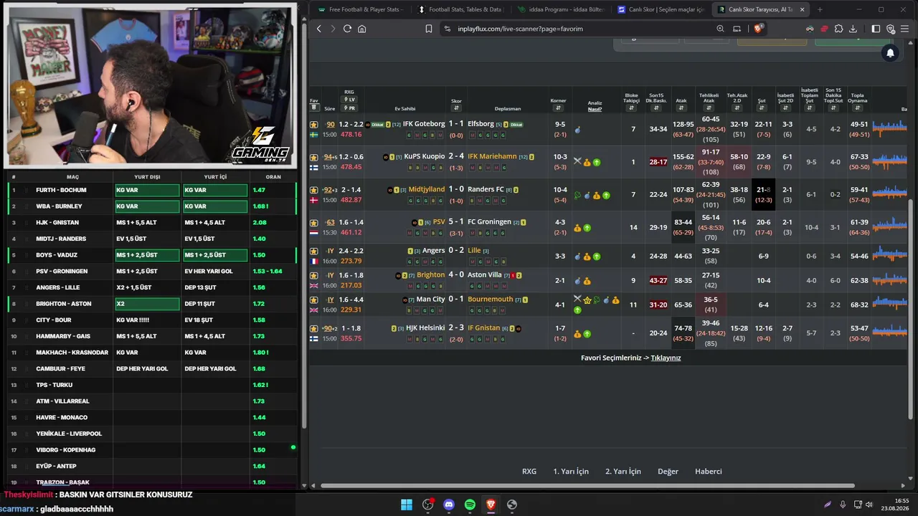Image resolution: width=918 pixels, height=516 pixels.
Task: Click the money bag icon in PSV row
Action: tap(577, 228)
